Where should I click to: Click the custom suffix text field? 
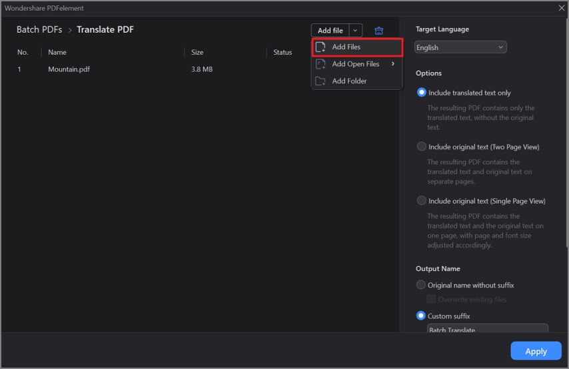486,328
